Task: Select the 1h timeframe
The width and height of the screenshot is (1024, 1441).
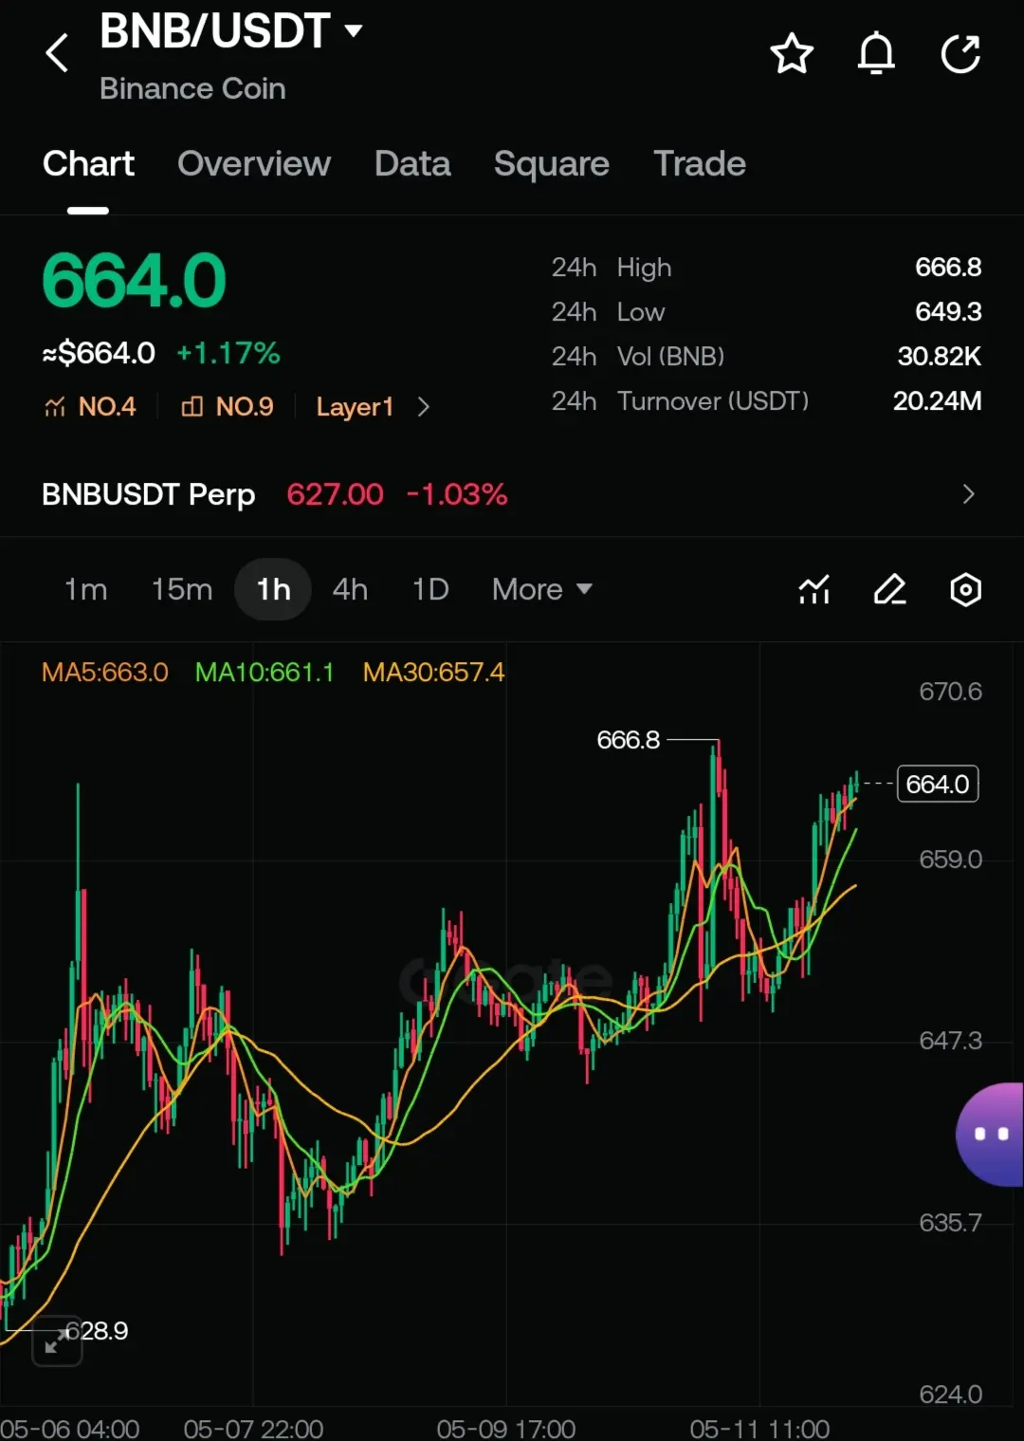Action: tap(273, 589)
